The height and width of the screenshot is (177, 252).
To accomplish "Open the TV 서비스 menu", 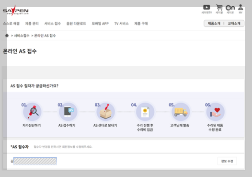I will pos(121,24).
